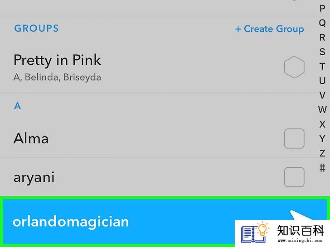Screen dimensions: 330x247
Task: Select the Pretty in Pink hexagon checkbox
Action: point(294,67)
